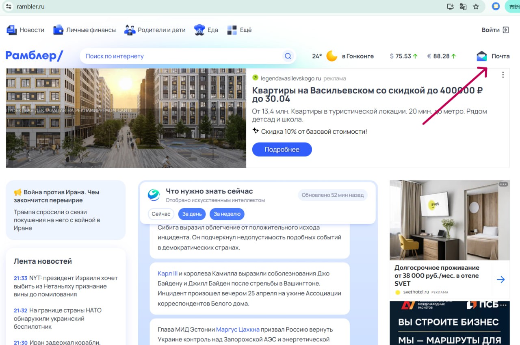This screenshot has height=345, width=520.
Task: Click the Подробнее button
Action: (x=282, y=150)
